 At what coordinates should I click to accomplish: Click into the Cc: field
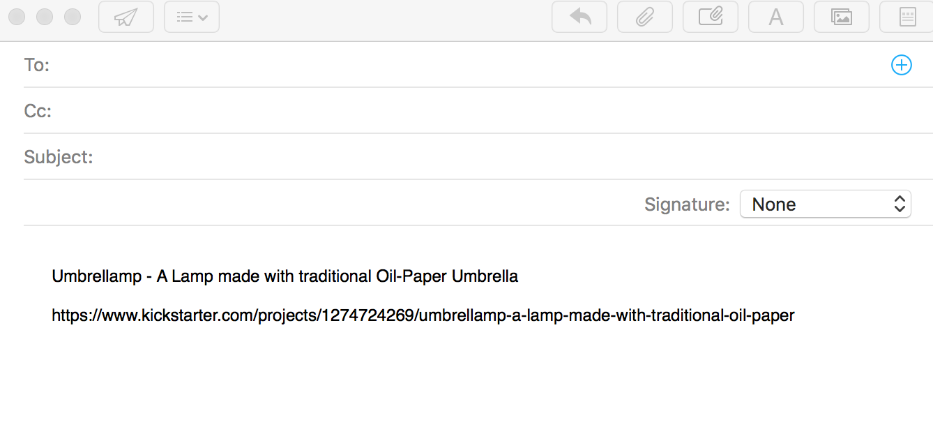click(x=492, y=111)
